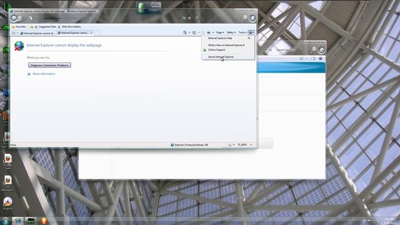Screen dimensions: 400x225
Task: Click the Read Mail icon in command bar
Action: pyautogui.click(x=203, y=32)
